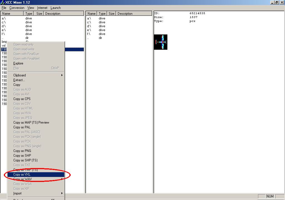Image resolution: width=285 pixels, height=200 pixels.
Task: Sort left pane by Name column
Action: 12,13
